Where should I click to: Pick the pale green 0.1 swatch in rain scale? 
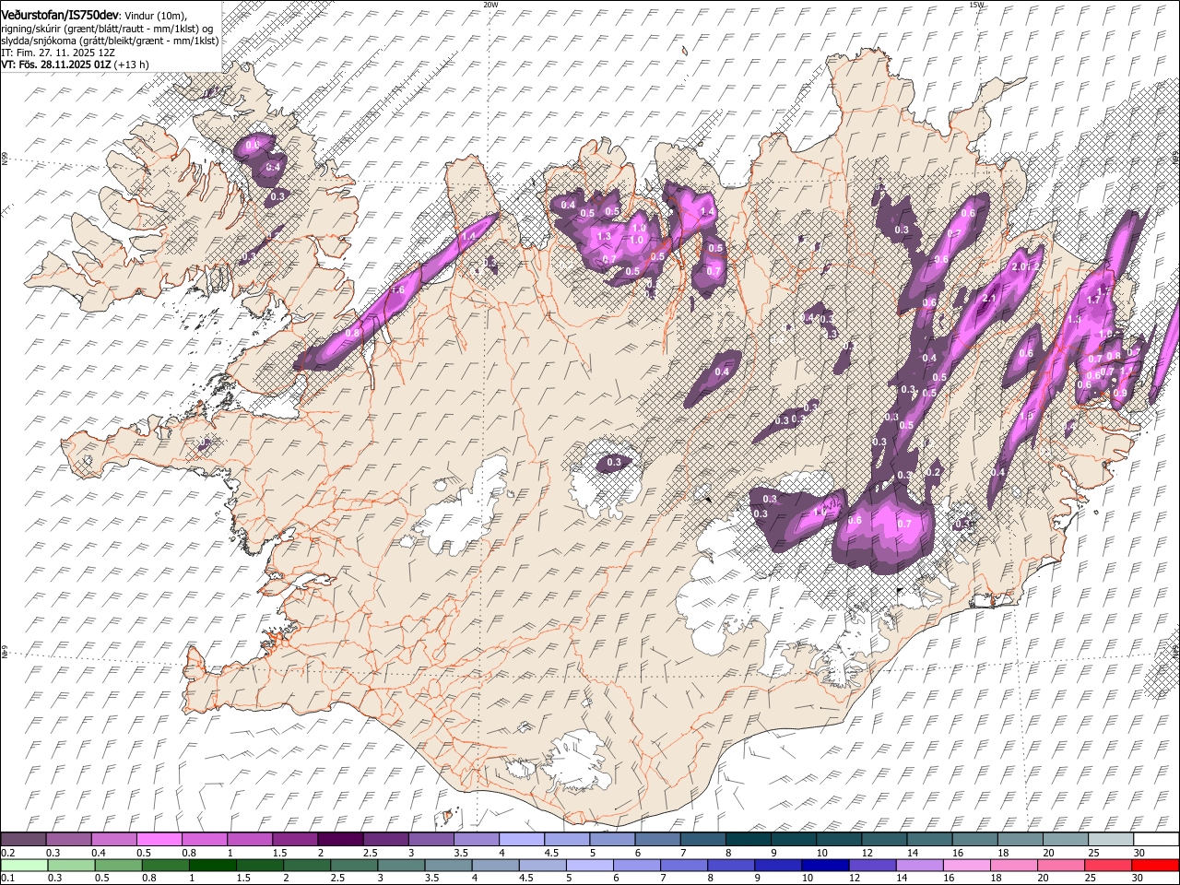coord(23,866)
